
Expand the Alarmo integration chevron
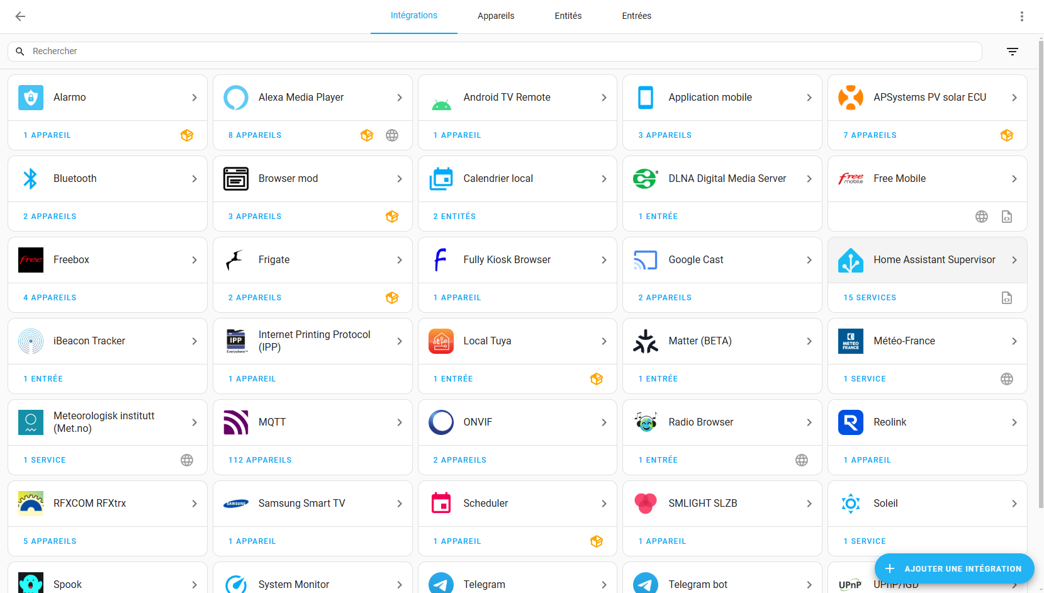194,98
